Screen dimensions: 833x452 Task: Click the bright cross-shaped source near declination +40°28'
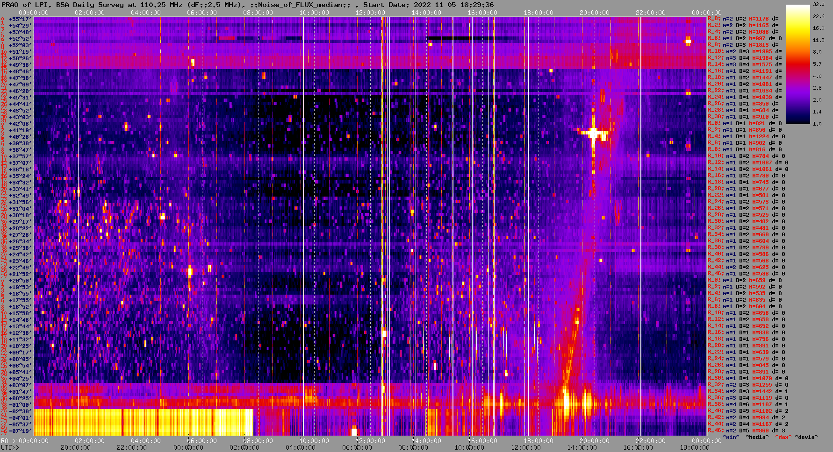(594, 134)
